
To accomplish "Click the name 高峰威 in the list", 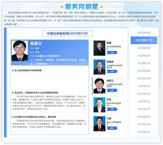I will click(110, 62).
